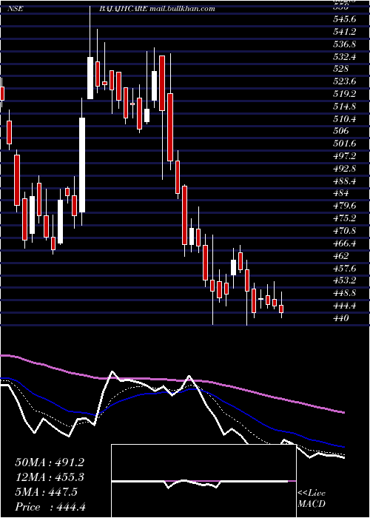370x518 pixels.
Task: Click the 448.8 price axis label
Action: [x=345, y=293]
